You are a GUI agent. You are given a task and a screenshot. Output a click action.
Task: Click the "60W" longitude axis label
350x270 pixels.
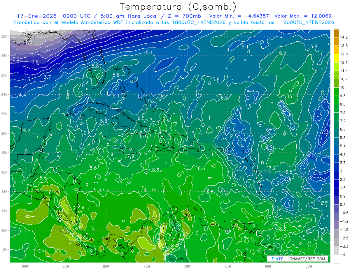(268, 266)
